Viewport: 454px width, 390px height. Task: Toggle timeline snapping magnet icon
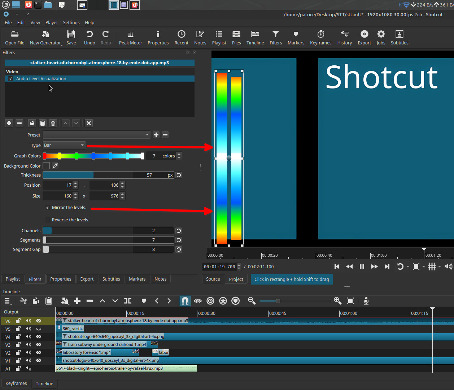[185, 301]
